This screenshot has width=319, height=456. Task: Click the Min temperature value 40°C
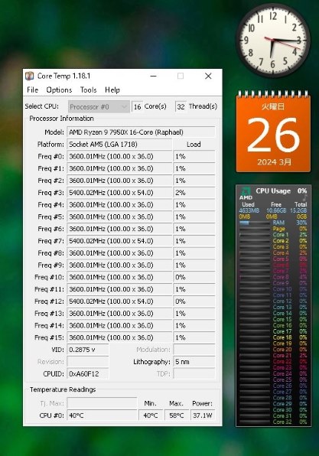pyautogui.click(x=151, y=415)
